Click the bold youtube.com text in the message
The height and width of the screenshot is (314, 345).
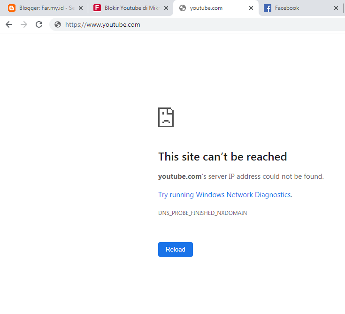click(180, 176)
